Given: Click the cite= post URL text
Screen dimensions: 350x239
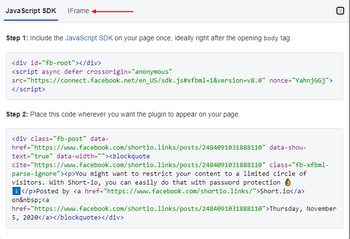Looking at the screenshot, I should [147, 165].
